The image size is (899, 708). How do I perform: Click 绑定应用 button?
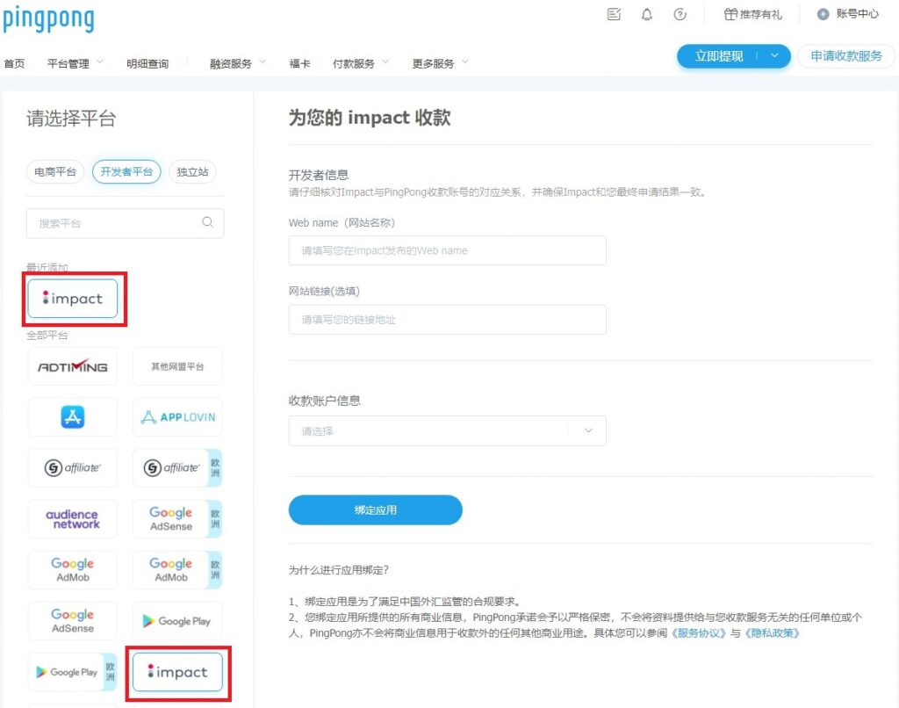coord(376,510)
